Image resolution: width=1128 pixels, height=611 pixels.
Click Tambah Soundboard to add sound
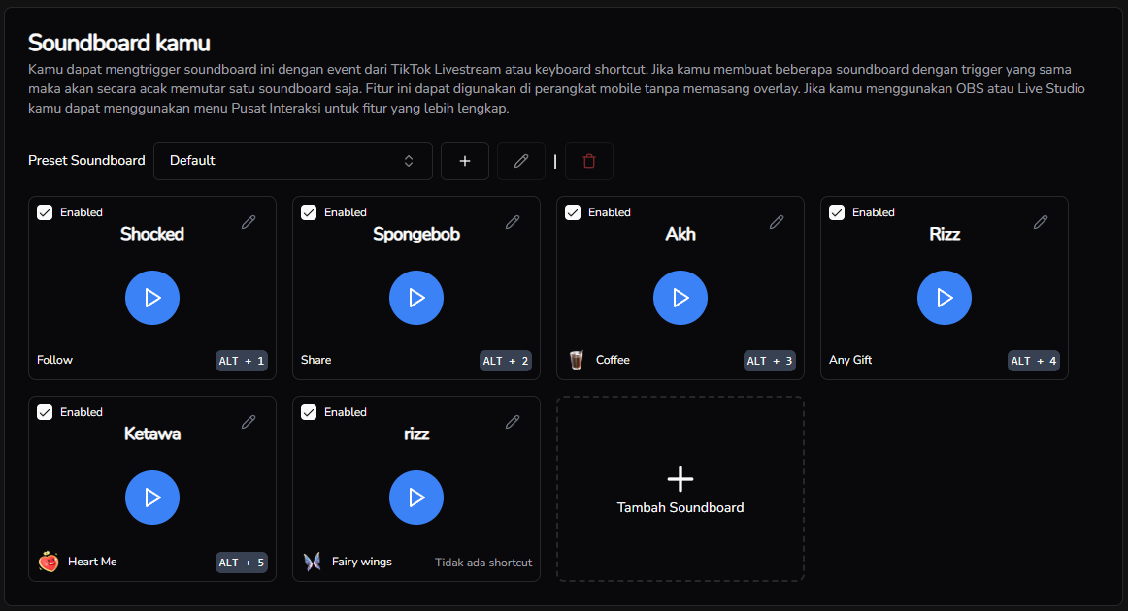[680, 489]
